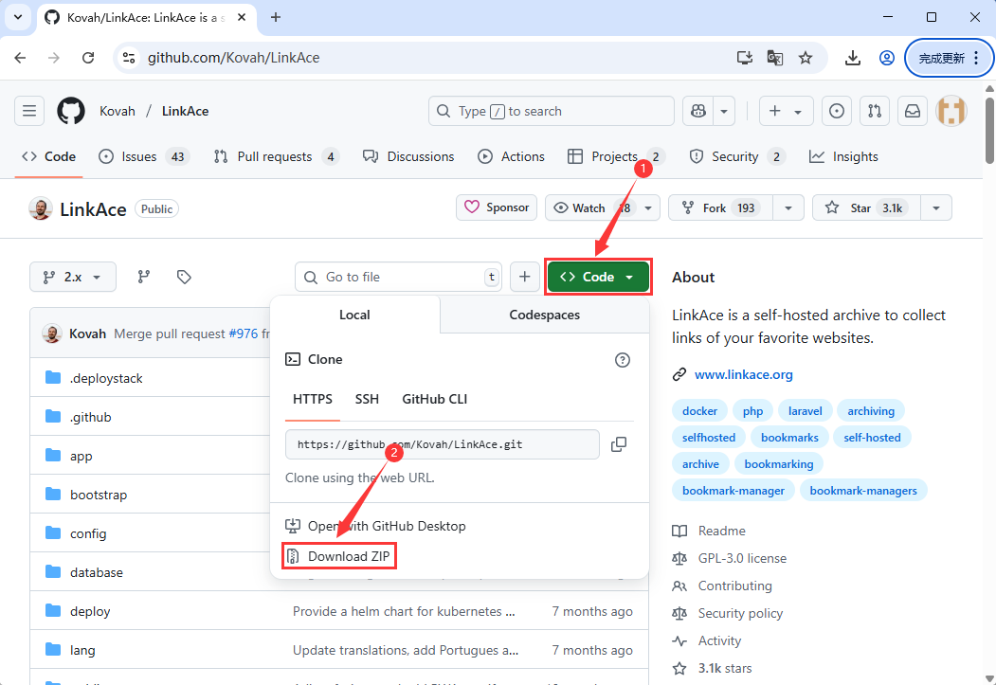Open tab search chevron in title bar

click(18, 18)
